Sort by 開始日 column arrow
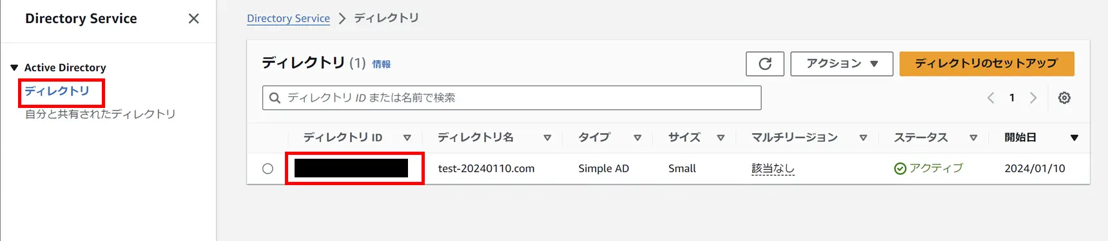This screenshot has width=1108, height=241. tap(1074, 138)
